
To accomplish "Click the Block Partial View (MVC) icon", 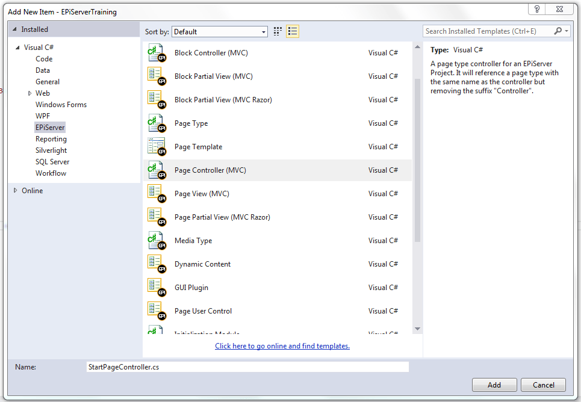I will point(157,76).
